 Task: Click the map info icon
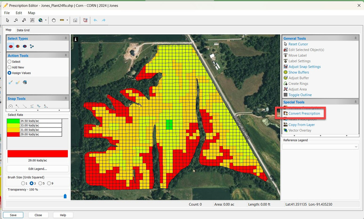[x=76, y=39]
